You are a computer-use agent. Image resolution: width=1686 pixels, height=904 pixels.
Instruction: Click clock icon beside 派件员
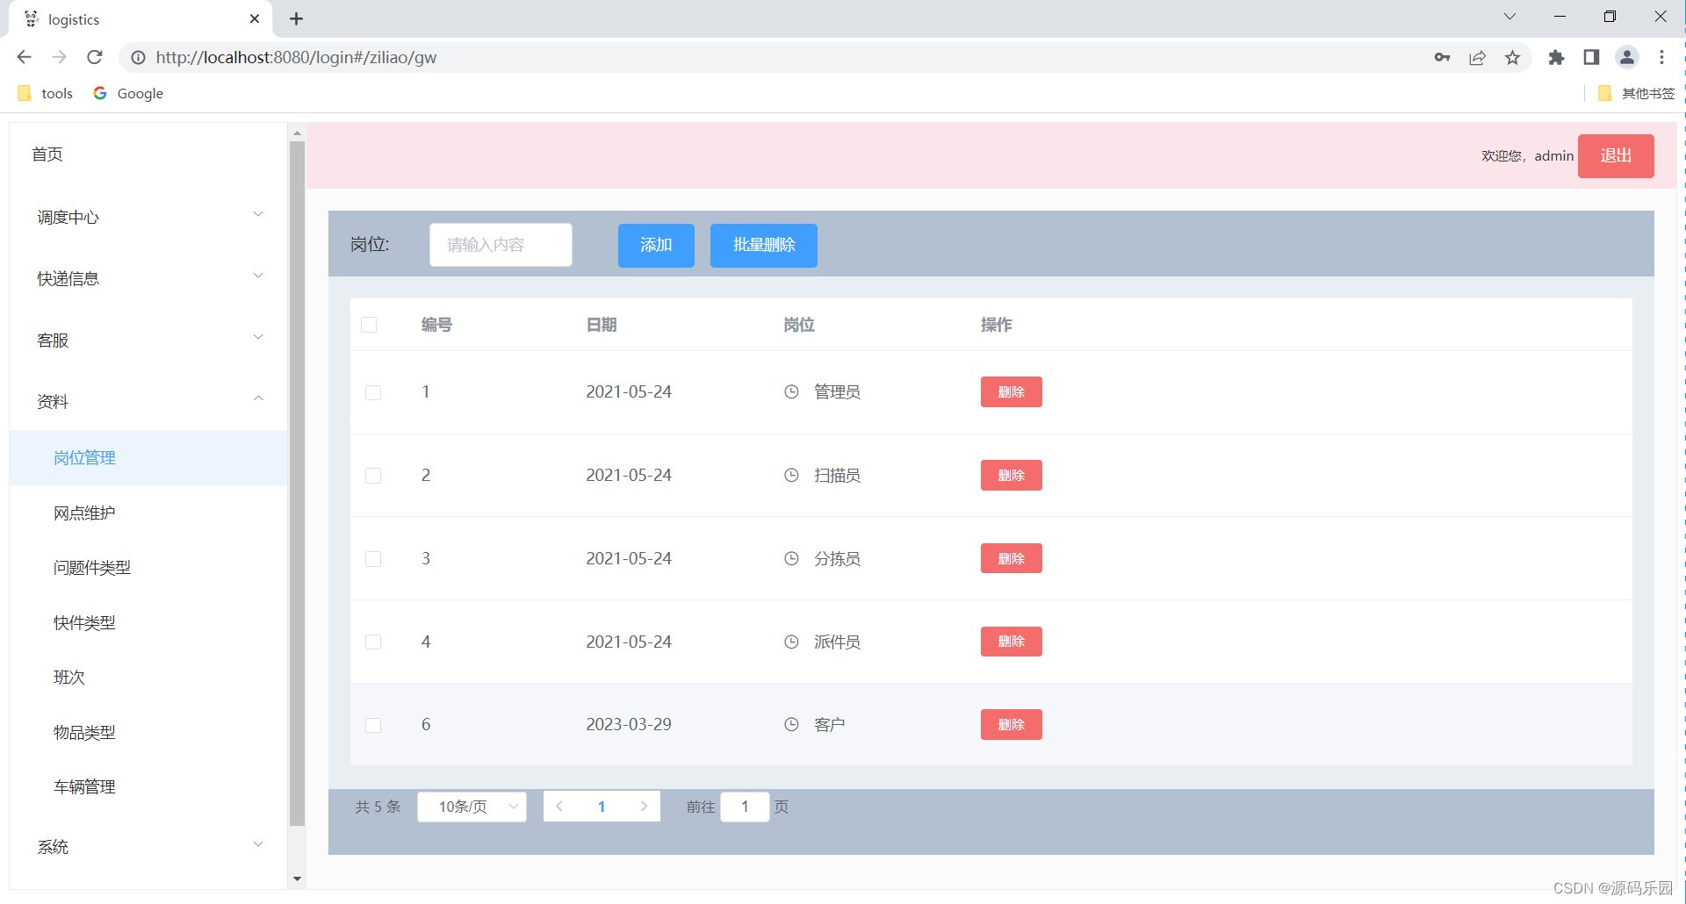coord(791,642)
